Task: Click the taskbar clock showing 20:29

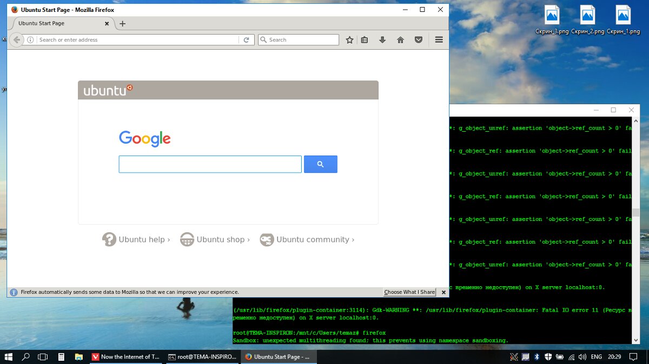Action: tap(614, 357)
